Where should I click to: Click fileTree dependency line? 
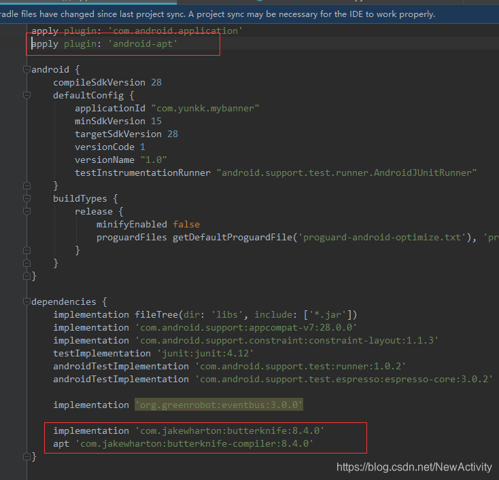pos(205,315)
